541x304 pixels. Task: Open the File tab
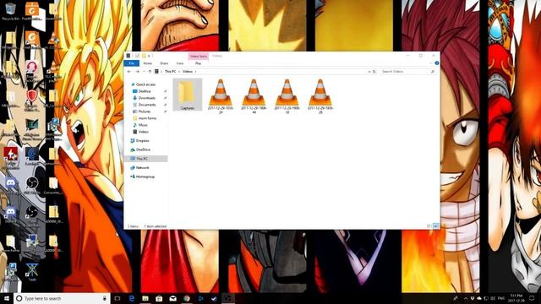pyautogui.click(x=132, y=63)
